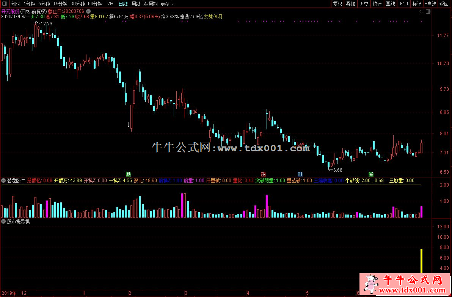The width and height of the screenshot is (452, 297).
Task: Click the 获比: 48.60 indicator value
Action: [x=145, y=180]
